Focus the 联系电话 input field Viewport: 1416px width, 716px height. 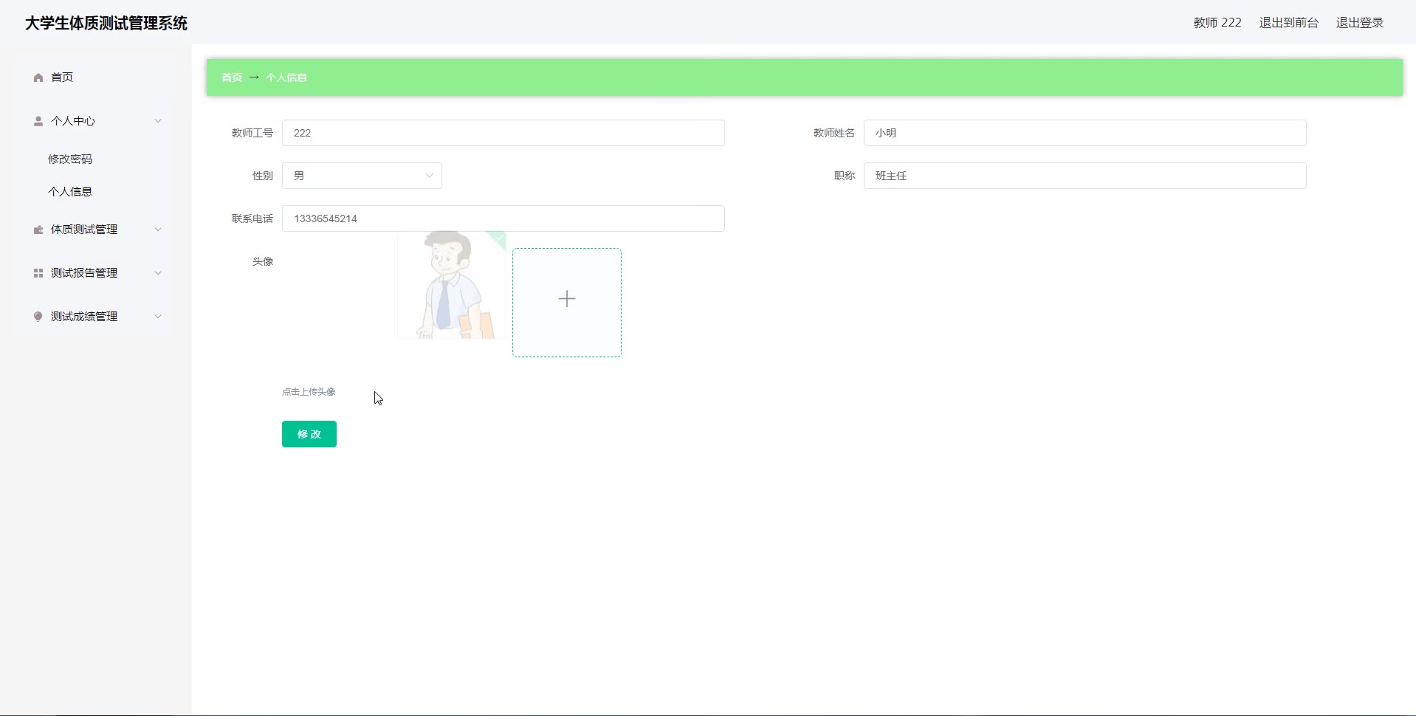503,218
